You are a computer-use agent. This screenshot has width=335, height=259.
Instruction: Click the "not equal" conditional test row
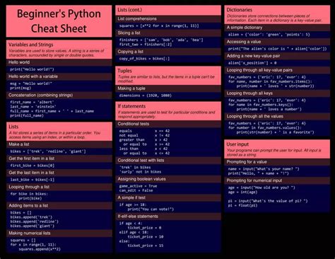coord(144,135)
